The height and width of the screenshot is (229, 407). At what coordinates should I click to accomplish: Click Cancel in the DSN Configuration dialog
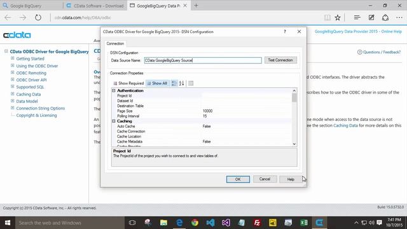265,179
